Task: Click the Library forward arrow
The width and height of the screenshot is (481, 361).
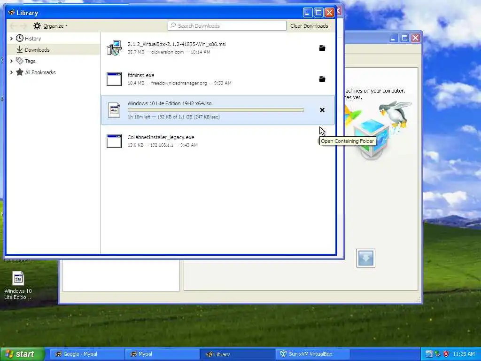Action: pyautogui.click(x=23, y=26)
